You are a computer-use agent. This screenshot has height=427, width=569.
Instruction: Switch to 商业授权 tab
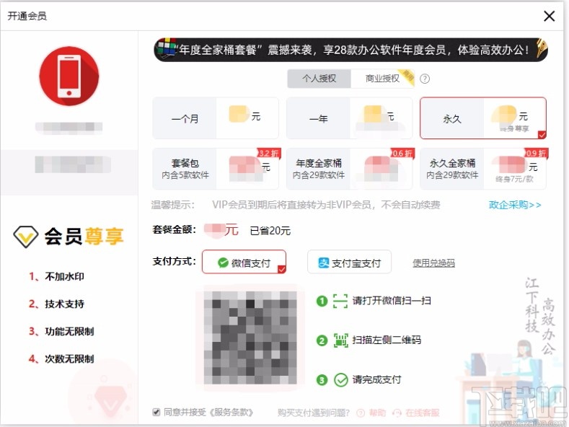coord(382,79)
